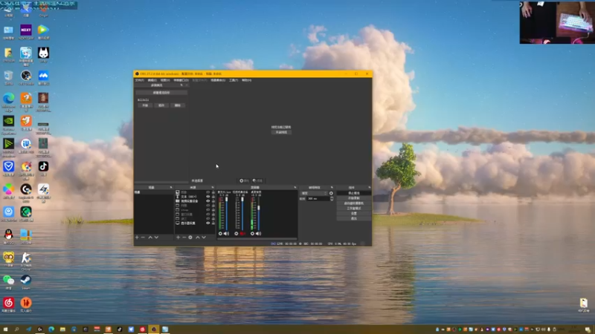Viewport: 595px width, 334px height.
Task: Unmute the red muted speaker in mixer
Action: point(242,234)
